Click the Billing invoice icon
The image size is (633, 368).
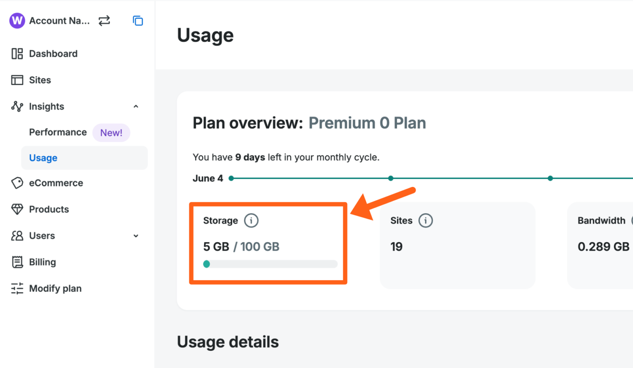17,262
